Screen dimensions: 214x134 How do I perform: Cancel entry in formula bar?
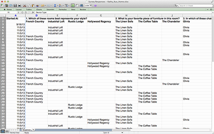22,13
